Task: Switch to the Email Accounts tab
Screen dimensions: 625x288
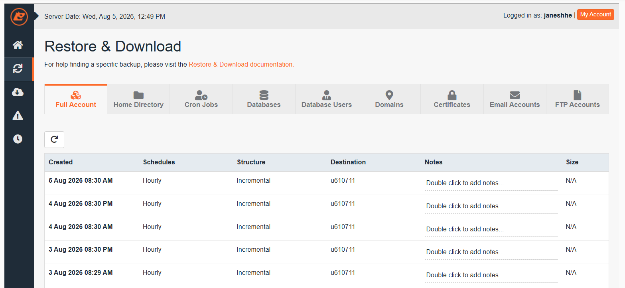Action: (515, 99)
